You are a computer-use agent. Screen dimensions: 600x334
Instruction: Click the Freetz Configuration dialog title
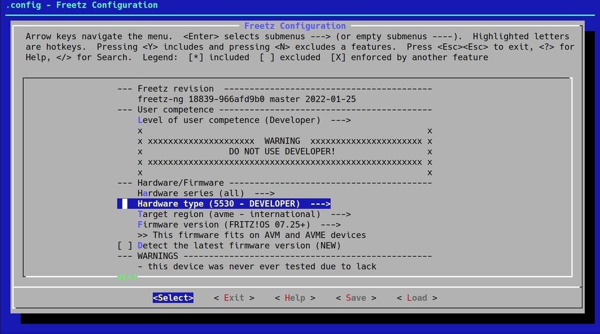coord(295,26)
